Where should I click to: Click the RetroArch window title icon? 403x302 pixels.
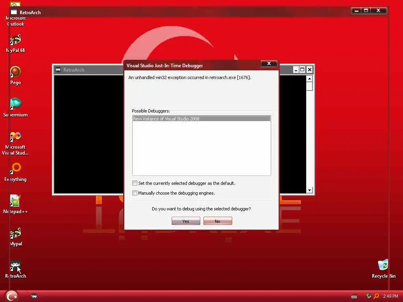point(58,70)
